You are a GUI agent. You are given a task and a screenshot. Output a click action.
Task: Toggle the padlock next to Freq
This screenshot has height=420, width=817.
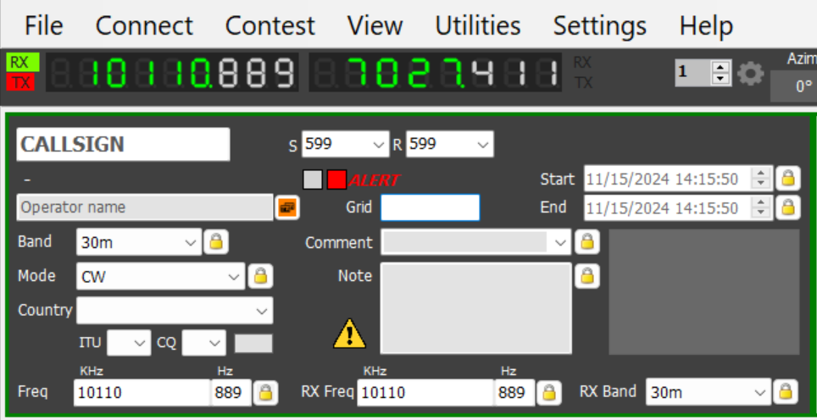[x=266, y=392]
